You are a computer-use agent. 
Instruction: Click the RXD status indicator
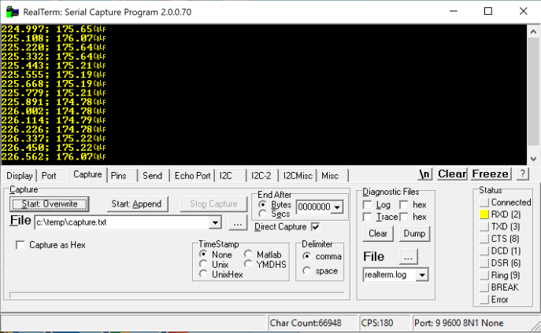click(484, 214)
